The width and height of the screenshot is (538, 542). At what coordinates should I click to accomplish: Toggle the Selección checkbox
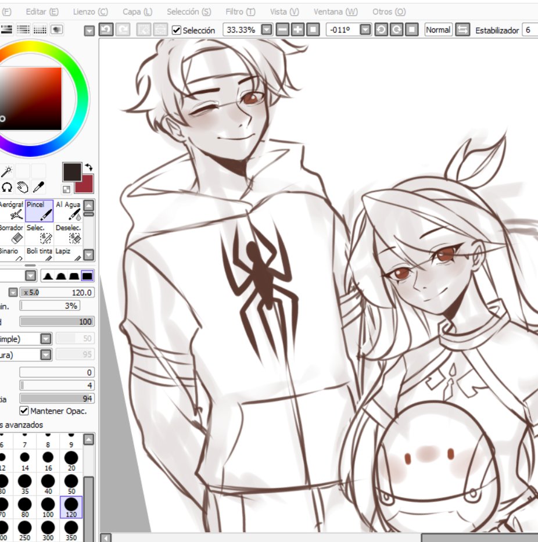coord(177,30)
